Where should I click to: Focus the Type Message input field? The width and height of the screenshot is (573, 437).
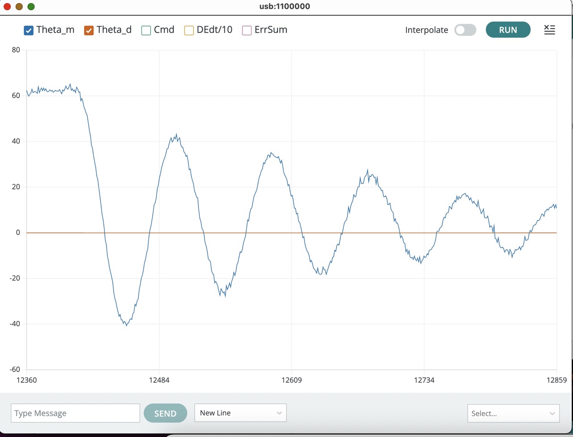(x=75, y=413)
